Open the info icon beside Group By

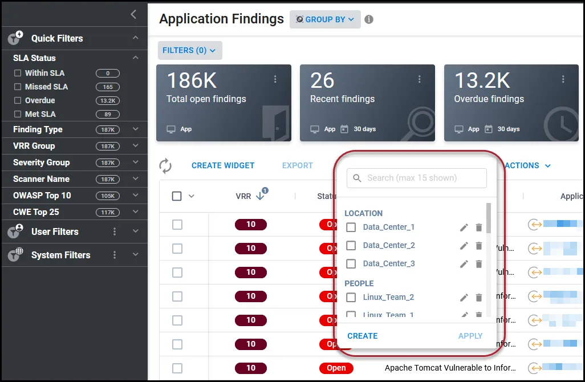pos(368,19)
